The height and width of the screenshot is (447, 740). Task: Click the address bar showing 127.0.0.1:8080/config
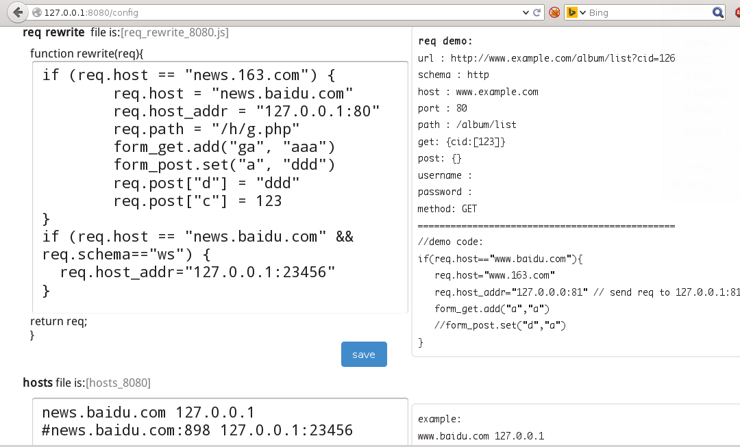click(274, 12)
